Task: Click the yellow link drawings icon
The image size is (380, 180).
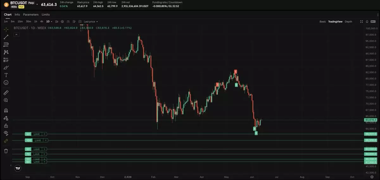Action: 6,141
